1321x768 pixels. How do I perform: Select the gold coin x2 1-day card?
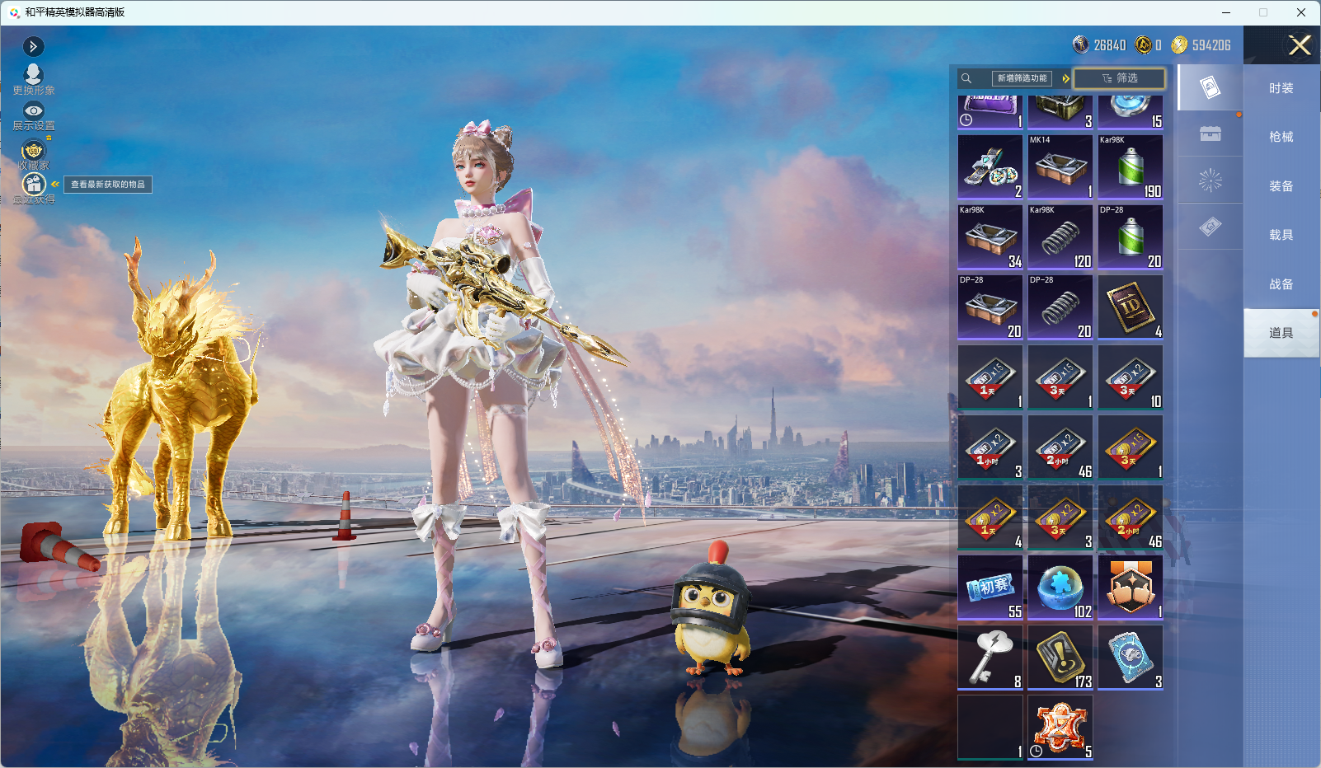tap(990, 517)
